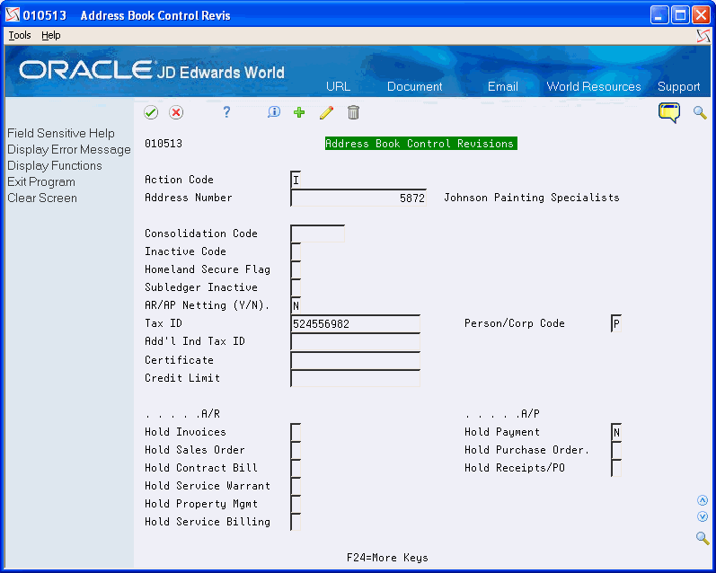Select Clear Screen in sidebar
The image size is (716, 573).
tap(42, 198)
